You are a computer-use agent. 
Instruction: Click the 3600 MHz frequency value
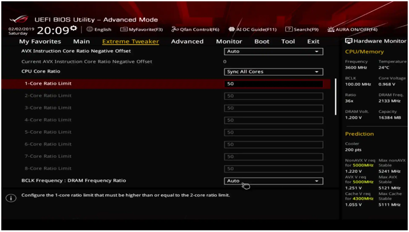pos(356,68)
